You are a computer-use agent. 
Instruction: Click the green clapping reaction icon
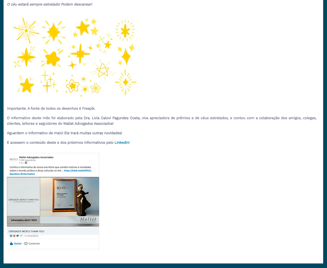pos(18,236)
